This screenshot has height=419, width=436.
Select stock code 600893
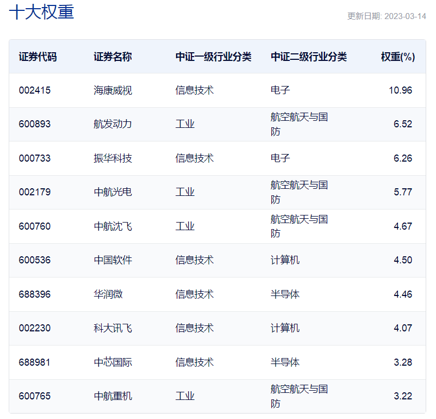(35, 124)
